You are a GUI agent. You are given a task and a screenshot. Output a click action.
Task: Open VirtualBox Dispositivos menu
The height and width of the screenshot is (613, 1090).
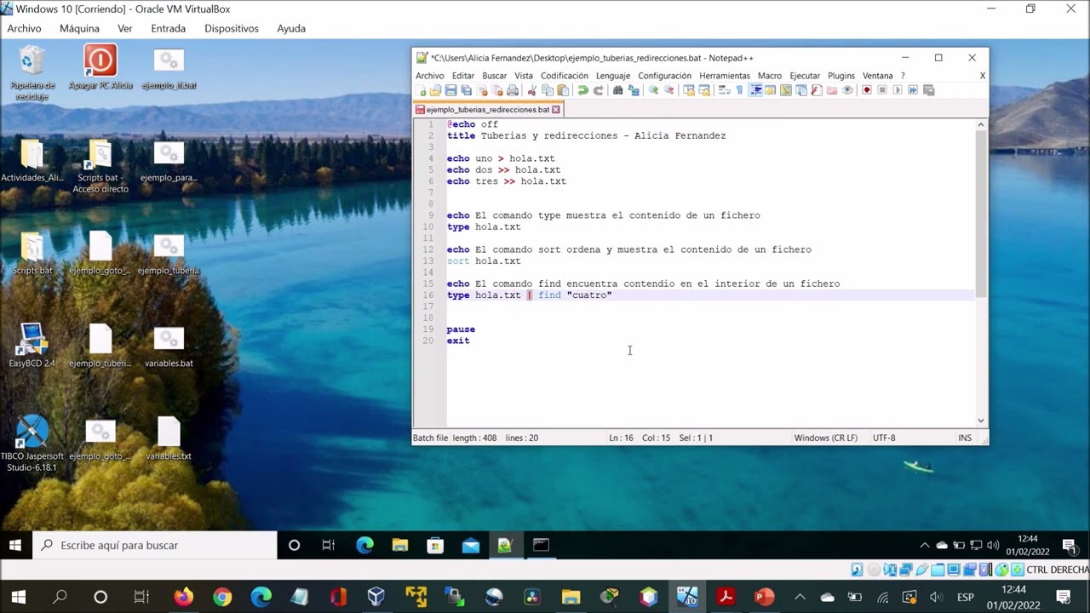[232, 28]
